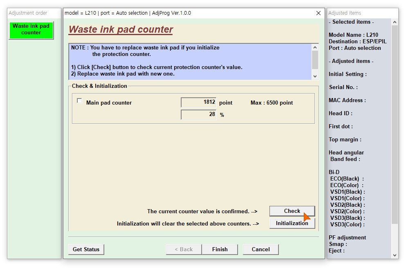Click the Eject entry
Screen dimensions: 406x268
click(x=336, y=251)
